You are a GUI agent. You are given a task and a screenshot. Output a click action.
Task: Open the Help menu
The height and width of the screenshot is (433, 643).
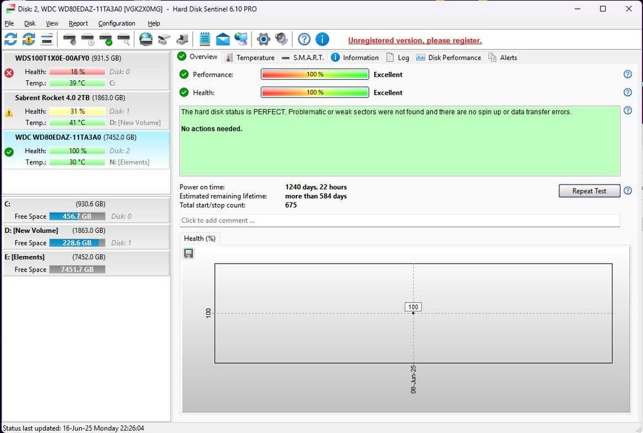(x=154, y=23)
